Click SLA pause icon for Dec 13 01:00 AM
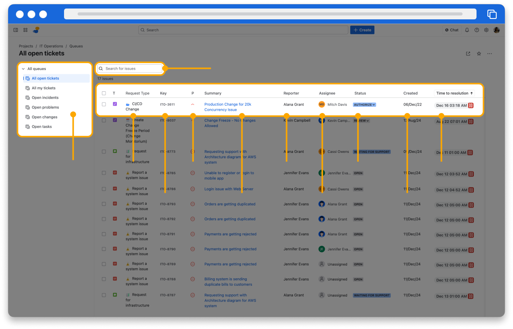The height and width of the screenshot is (329, 513). pos(471,296)
